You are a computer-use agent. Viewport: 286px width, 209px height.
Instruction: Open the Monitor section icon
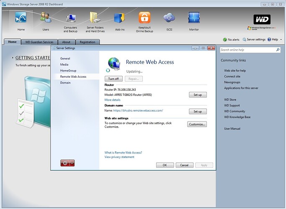coord(194,18)
